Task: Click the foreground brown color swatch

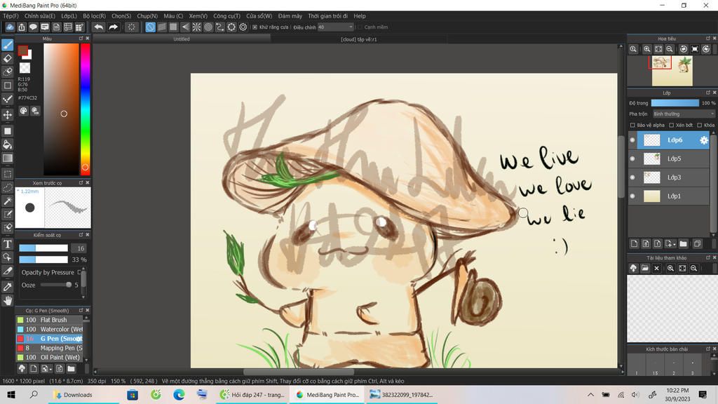Action: 23,50
